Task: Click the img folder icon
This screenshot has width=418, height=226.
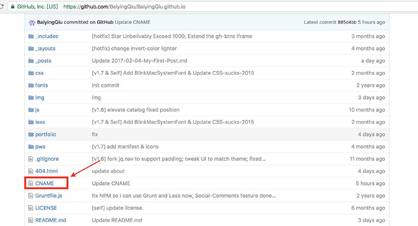Action: (30, 97)
